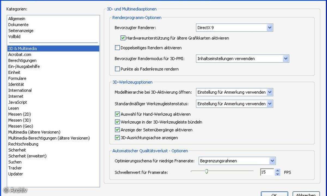Click the FPS value input field
This screenshot has width=327, height=196.
[267, 172]
